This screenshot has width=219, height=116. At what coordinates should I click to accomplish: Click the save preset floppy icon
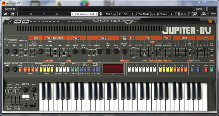point(6,14)
